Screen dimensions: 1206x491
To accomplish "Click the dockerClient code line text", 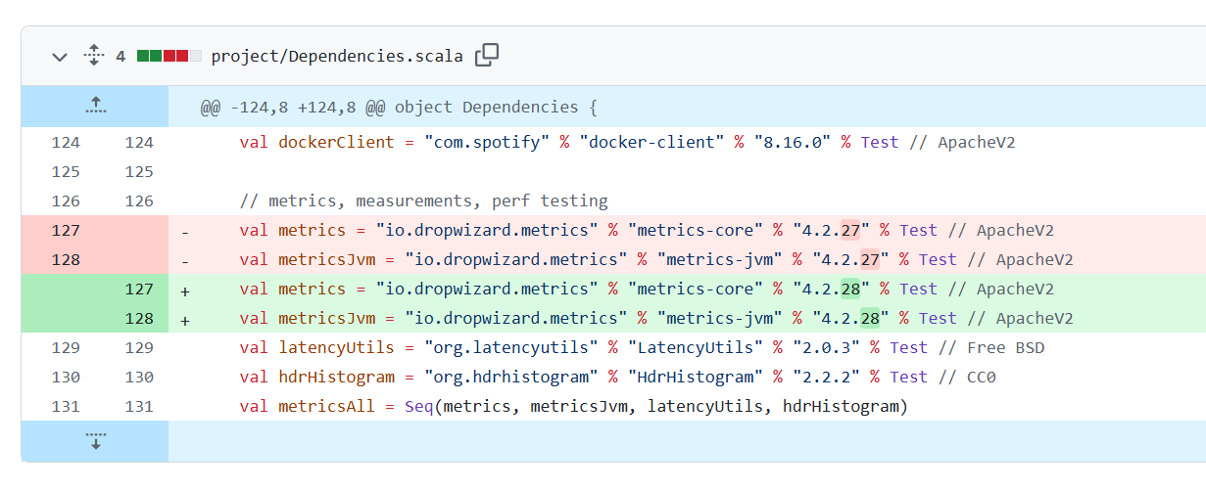I will point(627,143).
